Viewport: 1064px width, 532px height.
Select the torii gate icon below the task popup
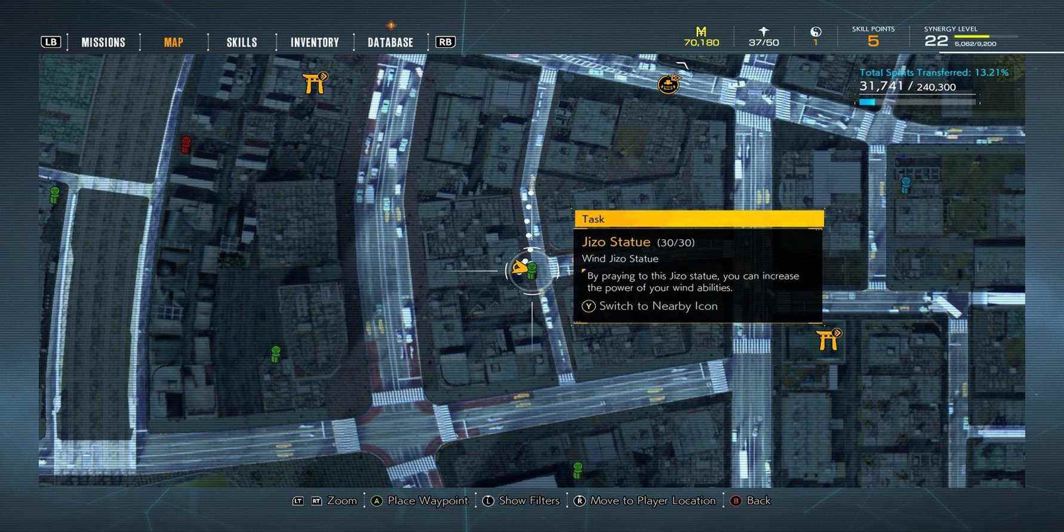click(829, 339)
